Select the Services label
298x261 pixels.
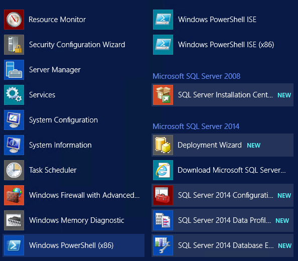(42, 95)
